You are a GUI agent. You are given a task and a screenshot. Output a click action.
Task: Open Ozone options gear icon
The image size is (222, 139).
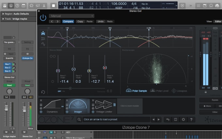tap(183, 120)
